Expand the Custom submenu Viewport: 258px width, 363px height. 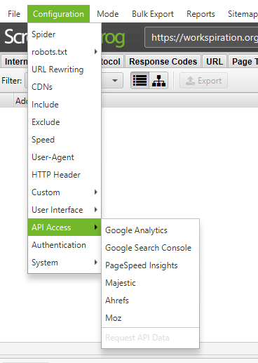pyautogui.click(x=64, y=192)
